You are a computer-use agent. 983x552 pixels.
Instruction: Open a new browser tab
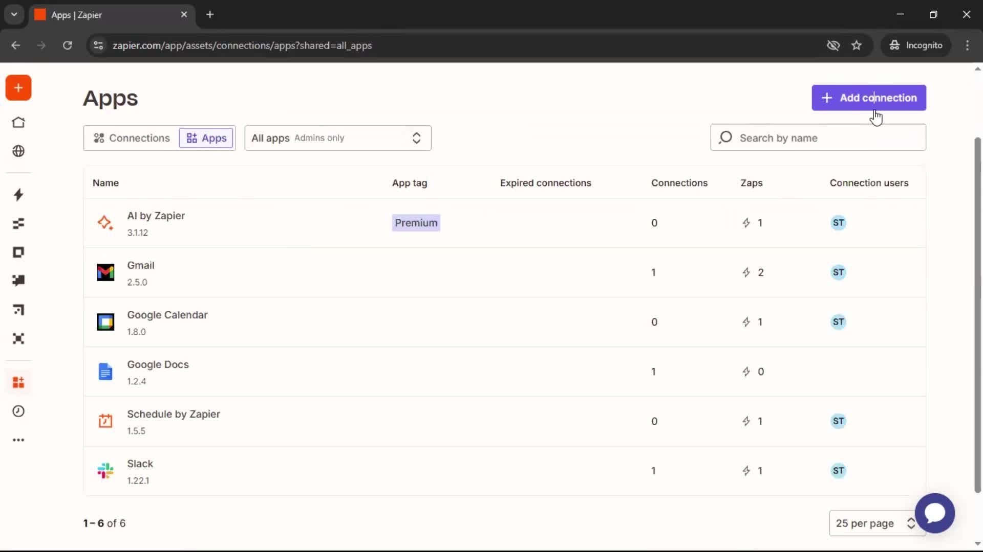pos(210,15)
